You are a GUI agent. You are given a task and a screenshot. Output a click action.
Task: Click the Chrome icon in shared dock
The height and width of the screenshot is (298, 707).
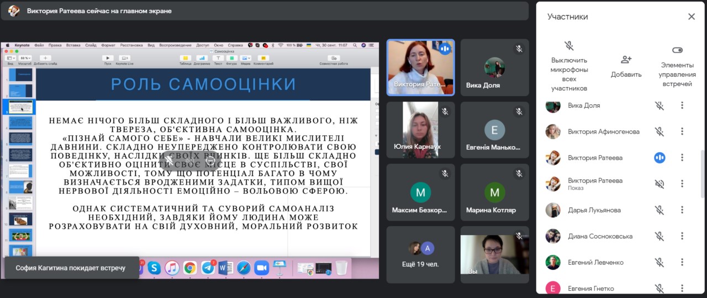[189, 268]
